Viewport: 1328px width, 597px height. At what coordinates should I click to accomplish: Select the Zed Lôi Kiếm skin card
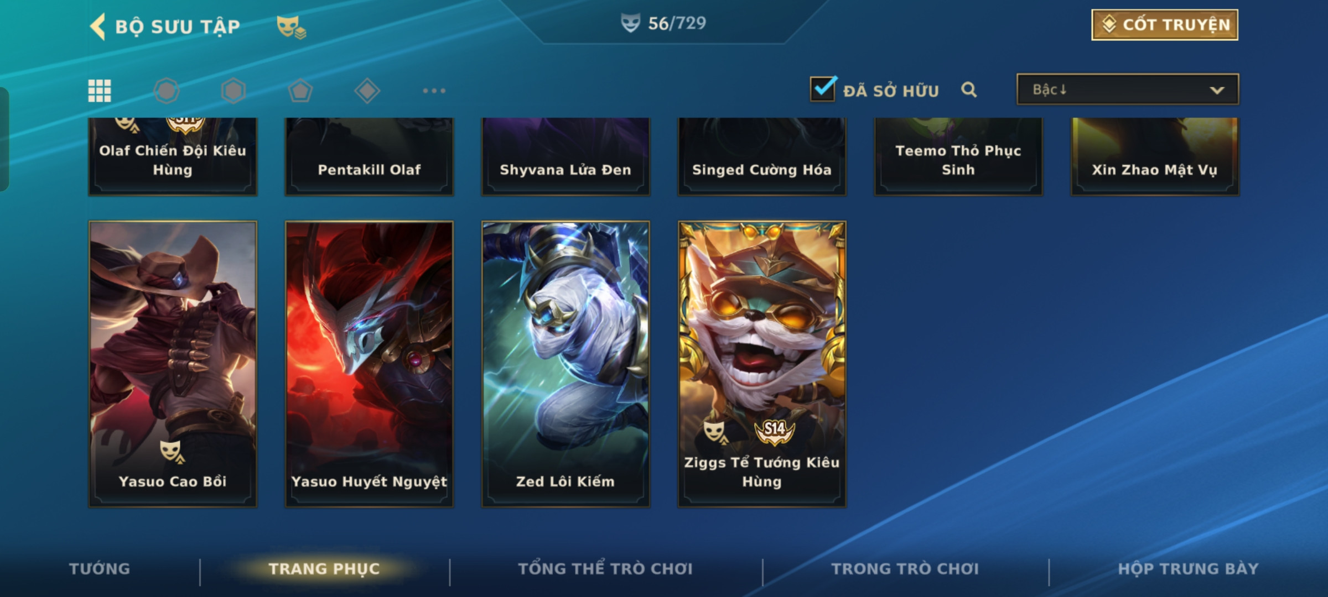point(566,364)
